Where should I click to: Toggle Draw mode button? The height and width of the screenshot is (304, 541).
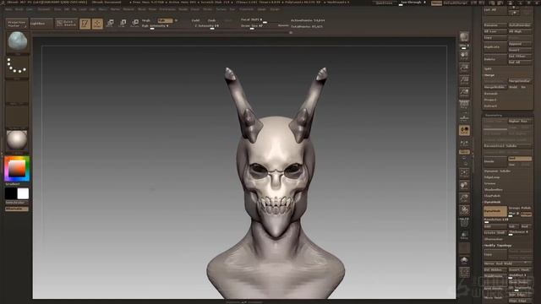pos(97,24)
